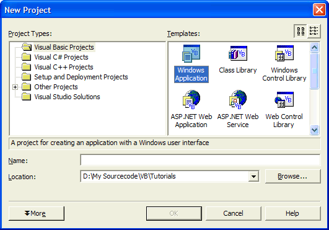Click the Visual Basic Projects folder icon

[27, 47]
